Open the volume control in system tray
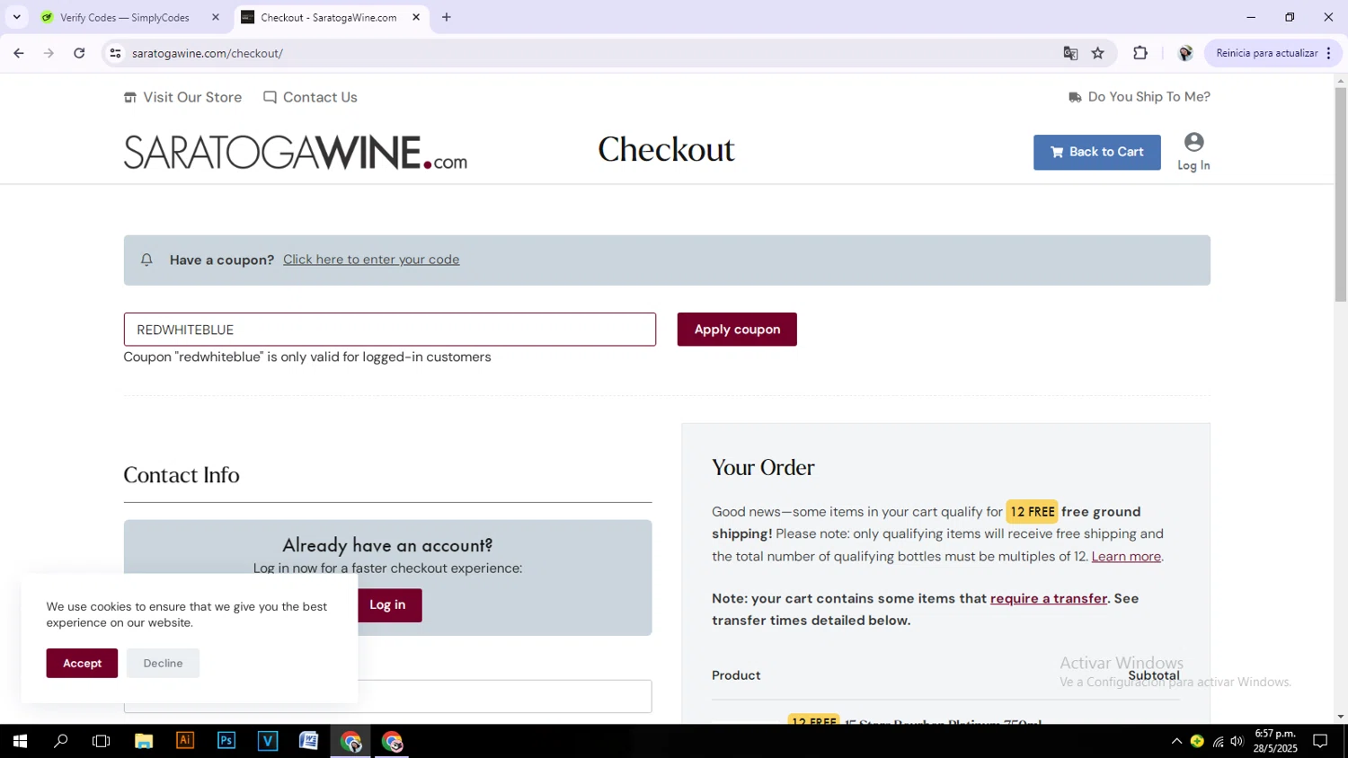 click(x=1237, y=741)
